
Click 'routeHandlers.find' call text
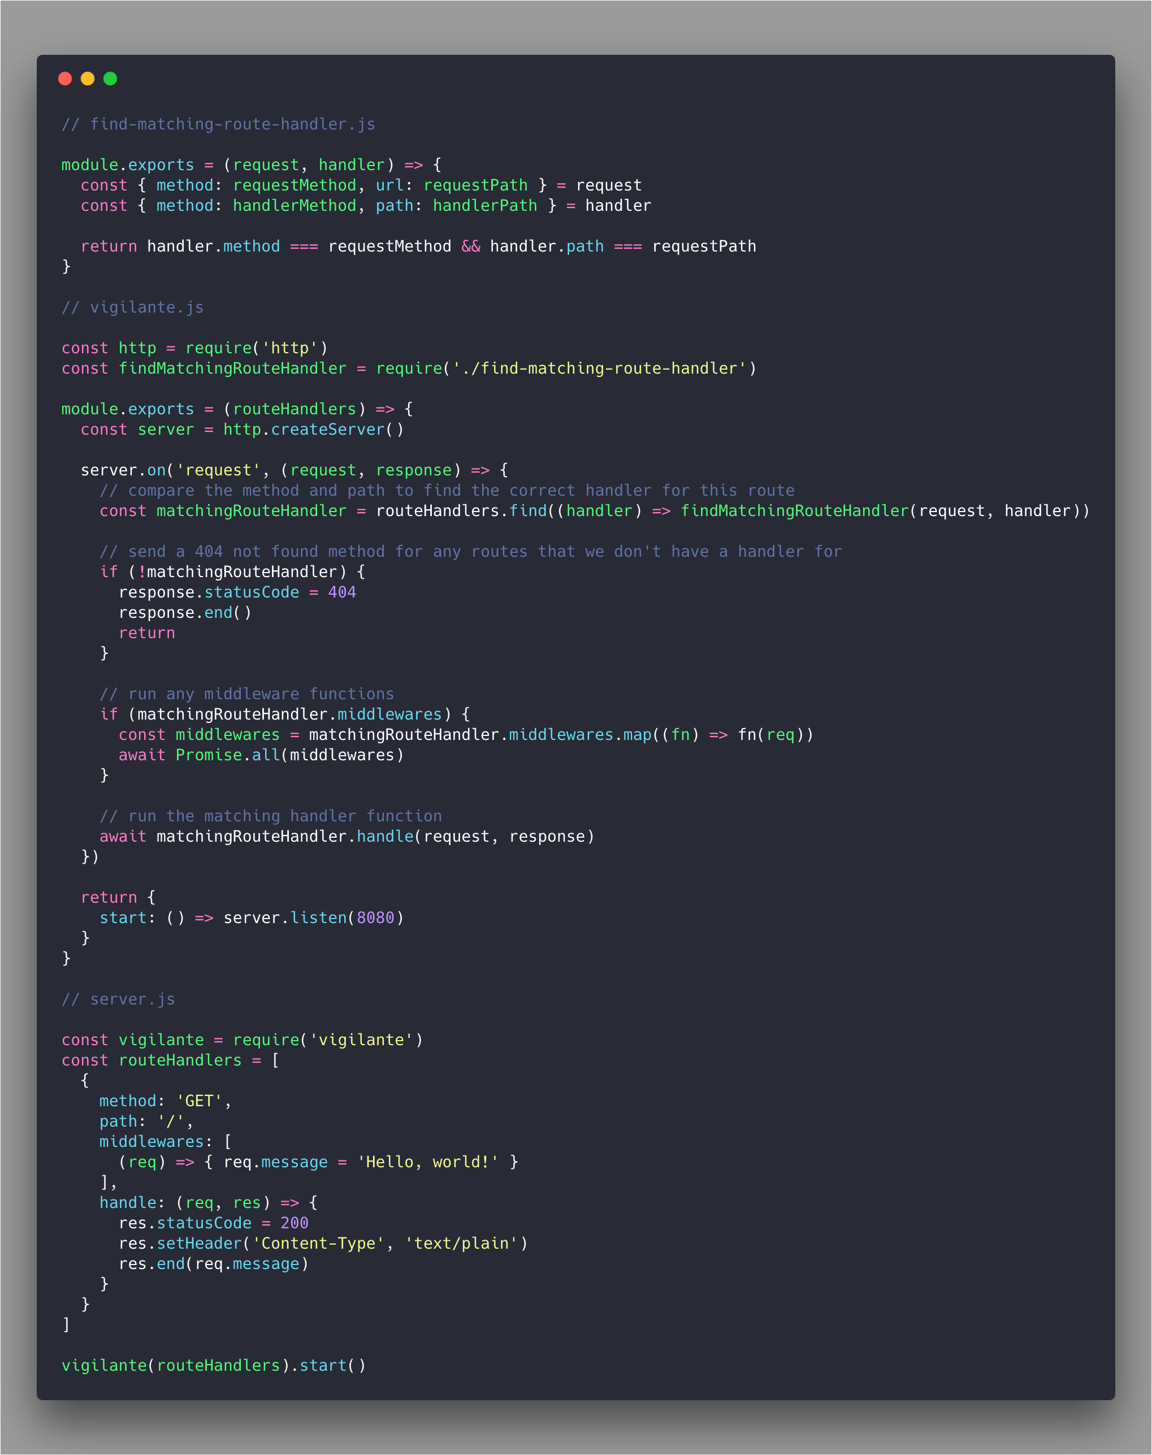pos(461,510)
